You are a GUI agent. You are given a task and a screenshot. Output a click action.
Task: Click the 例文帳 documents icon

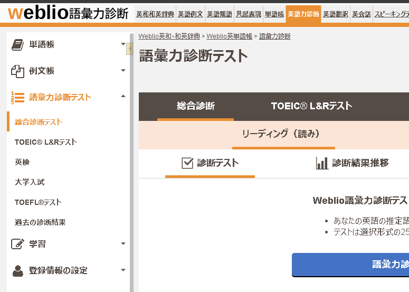point(17,71)
